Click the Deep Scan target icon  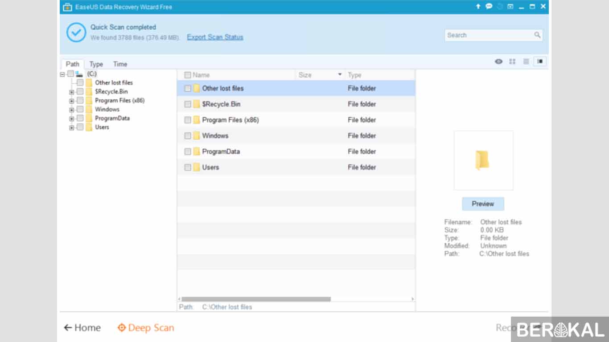coord(121,328)
